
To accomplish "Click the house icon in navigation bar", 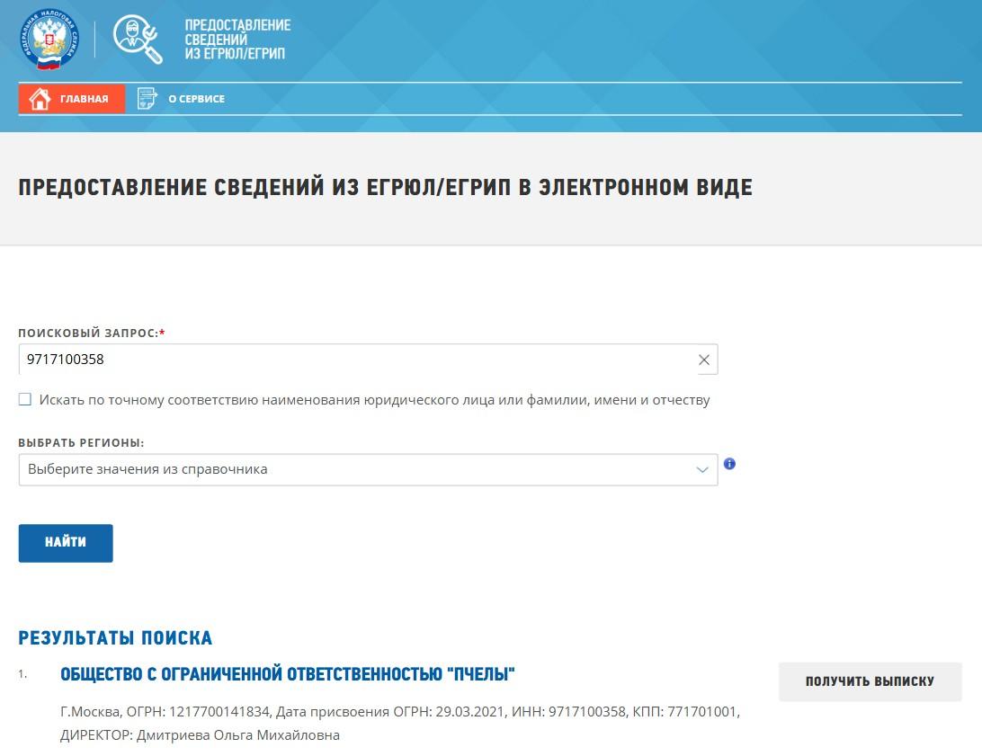I will pyautogui.click(x=39, y=99).
